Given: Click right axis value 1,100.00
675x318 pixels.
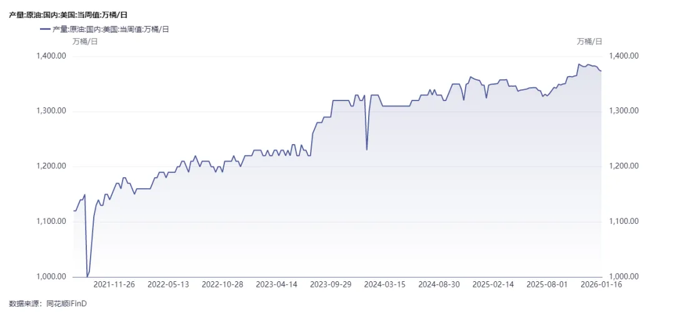Looking at the screenshot, I should [624, 221].
